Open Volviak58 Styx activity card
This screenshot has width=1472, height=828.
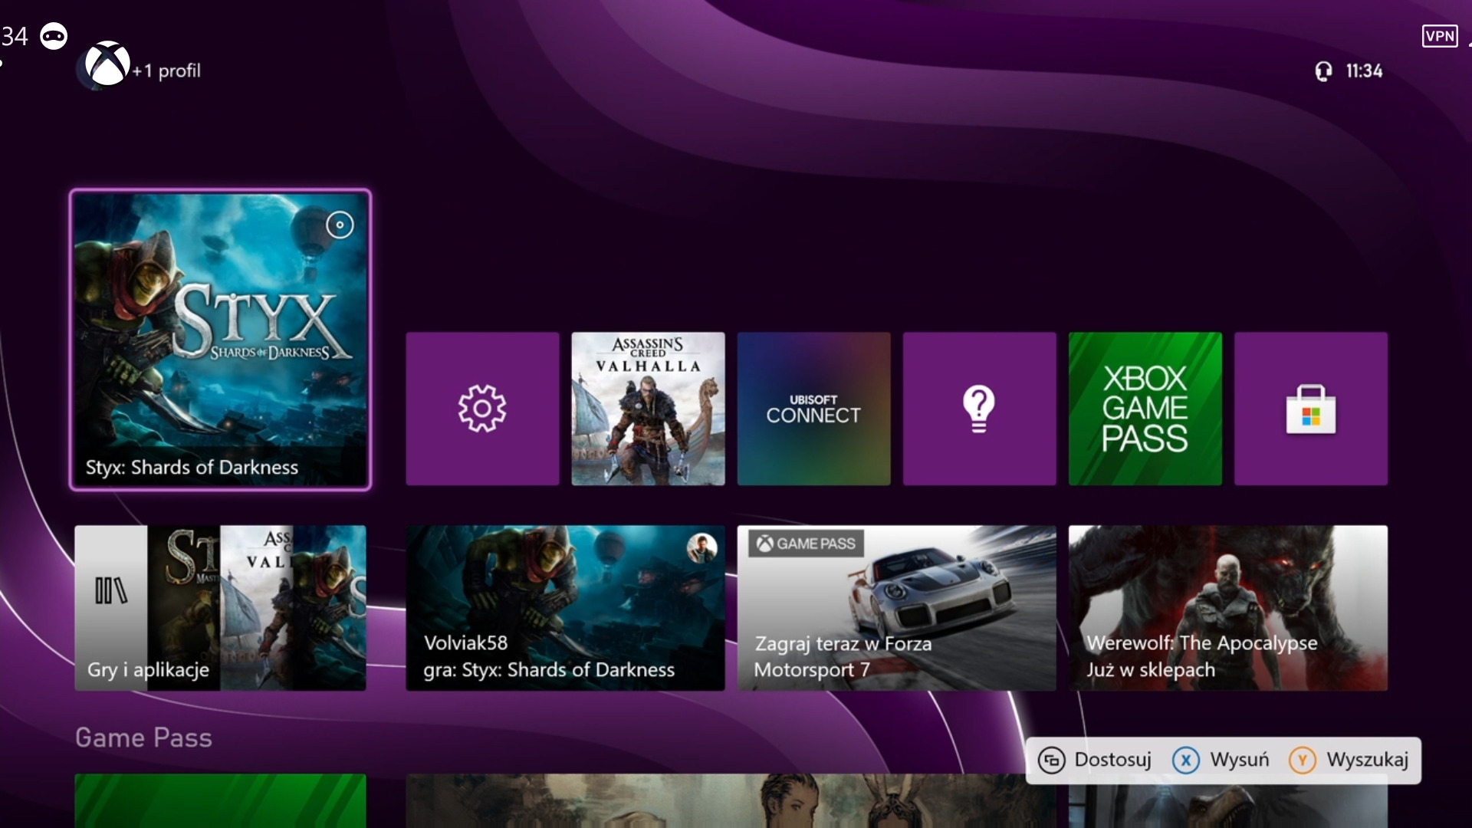point(565,607)
